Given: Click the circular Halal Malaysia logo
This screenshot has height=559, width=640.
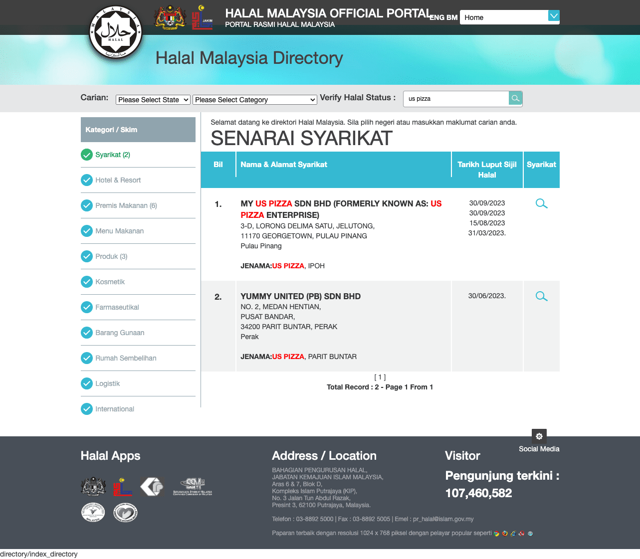Looking at the screenshot, I should (x=116, y=32).
